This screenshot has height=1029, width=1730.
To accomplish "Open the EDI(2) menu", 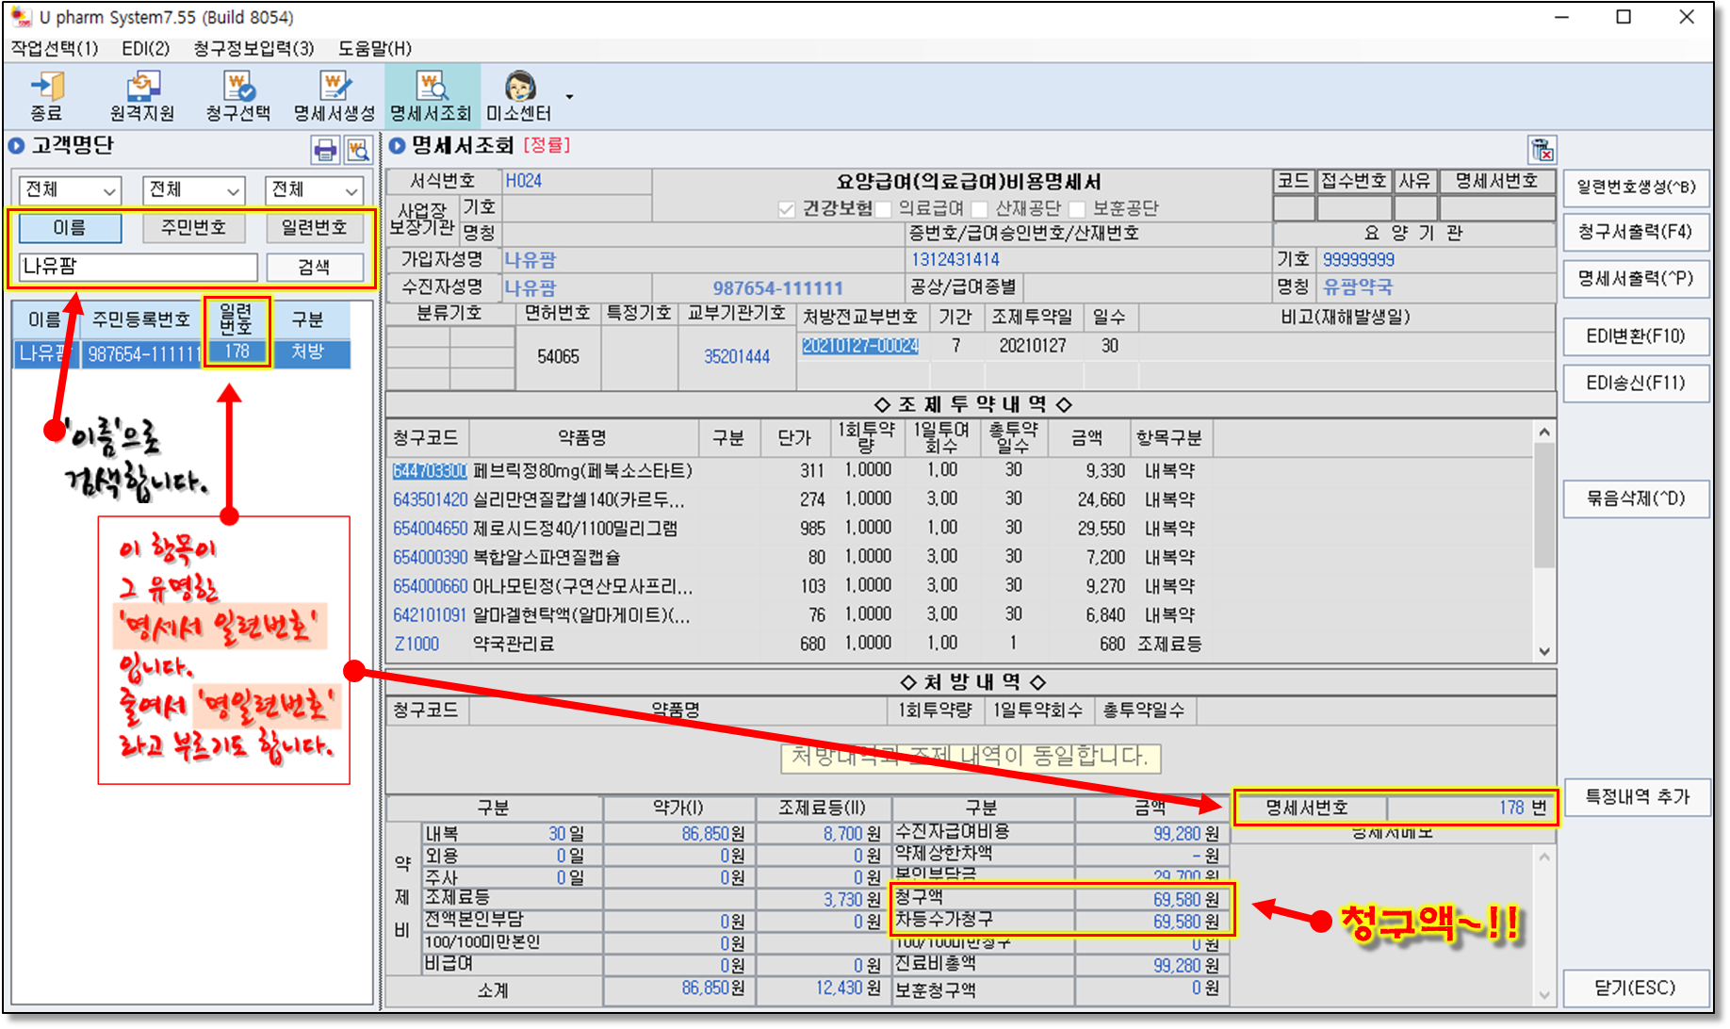I will pos(145,48).
